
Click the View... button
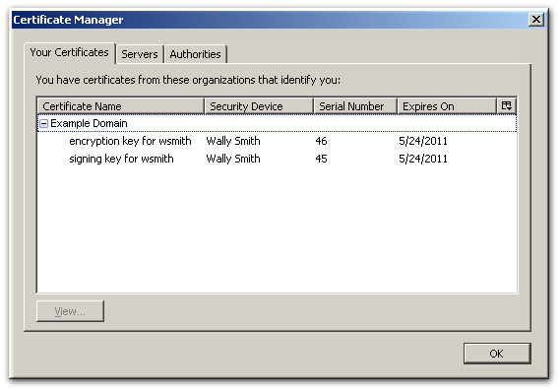[x=70, y=311]
